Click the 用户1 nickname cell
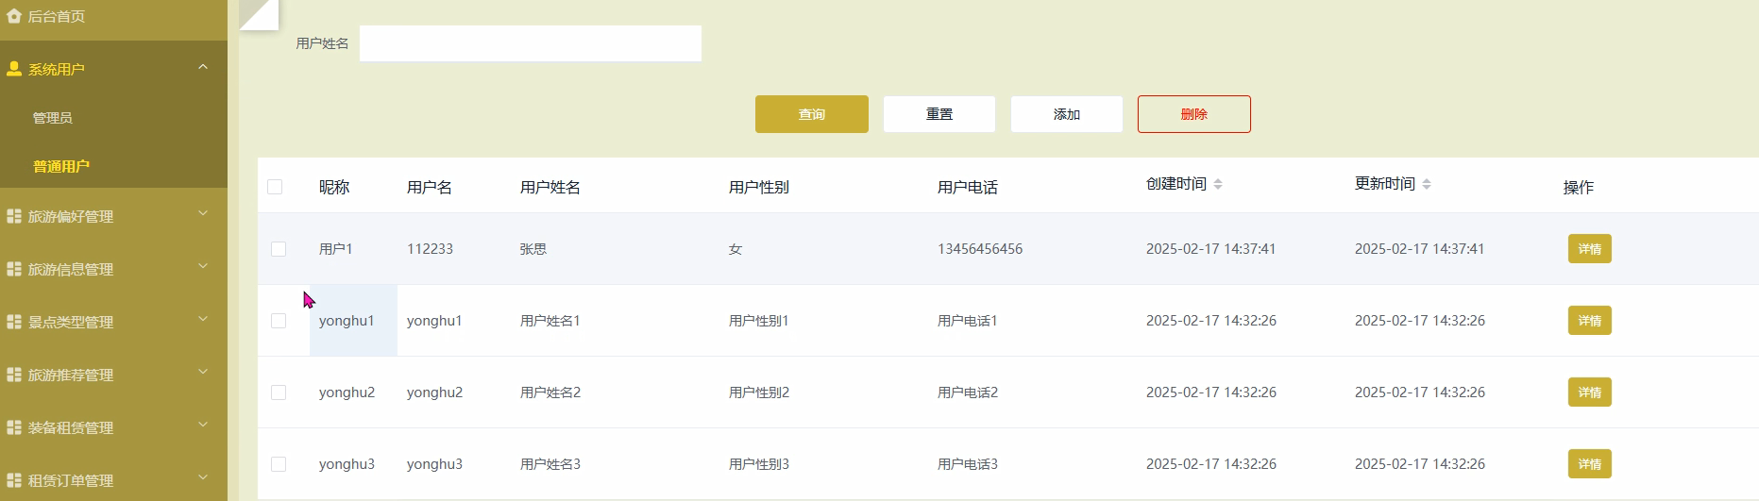The image size is (1759, 501). pos(336,249)
